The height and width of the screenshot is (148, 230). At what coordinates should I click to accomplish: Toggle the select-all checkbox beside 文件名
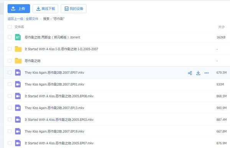click(10, 27)
